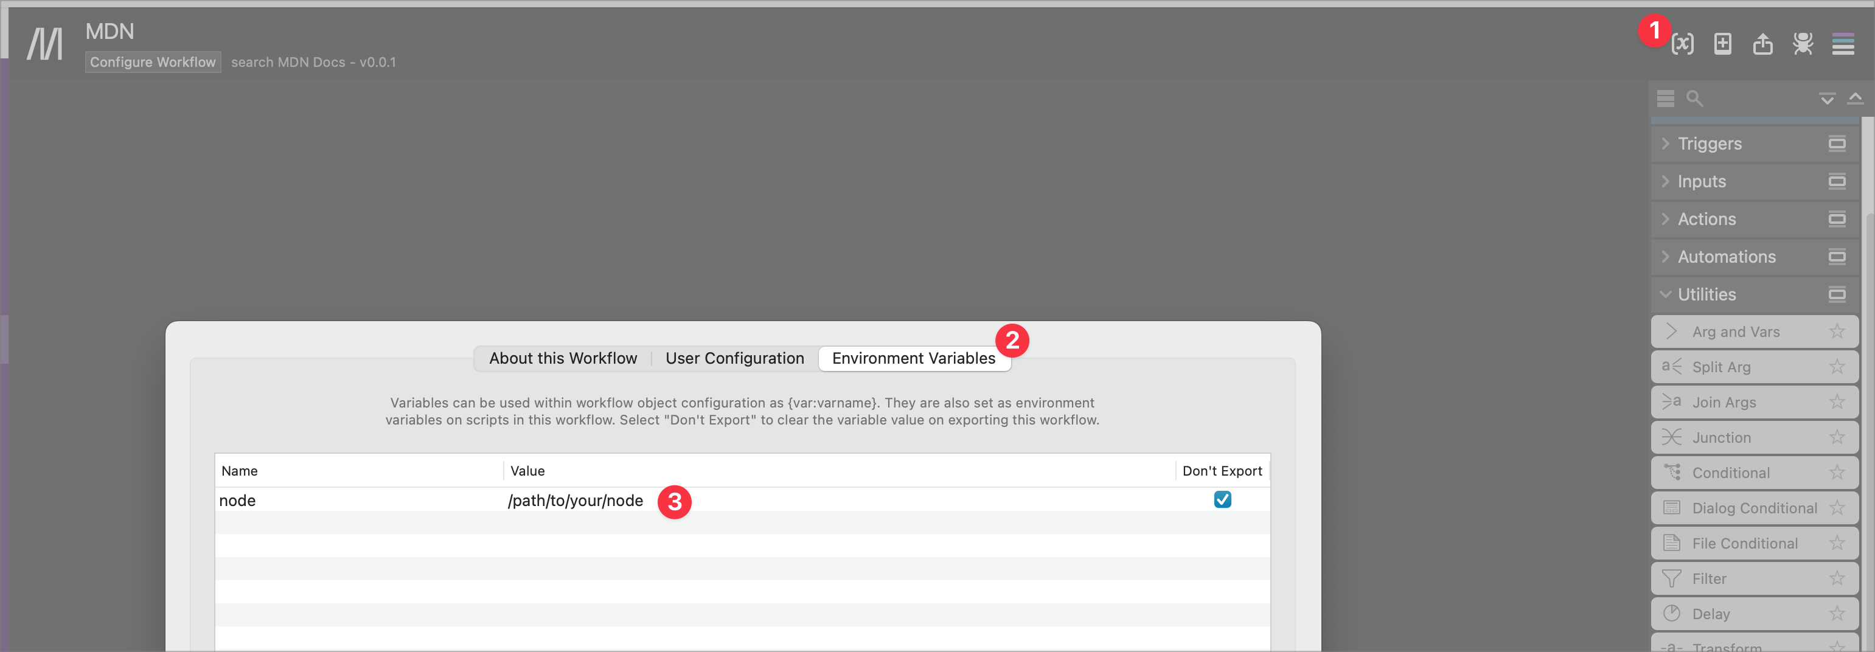This screenshot has height=652, width=1875.
Task: Select the Junction utility
Action: point(1754,437)
